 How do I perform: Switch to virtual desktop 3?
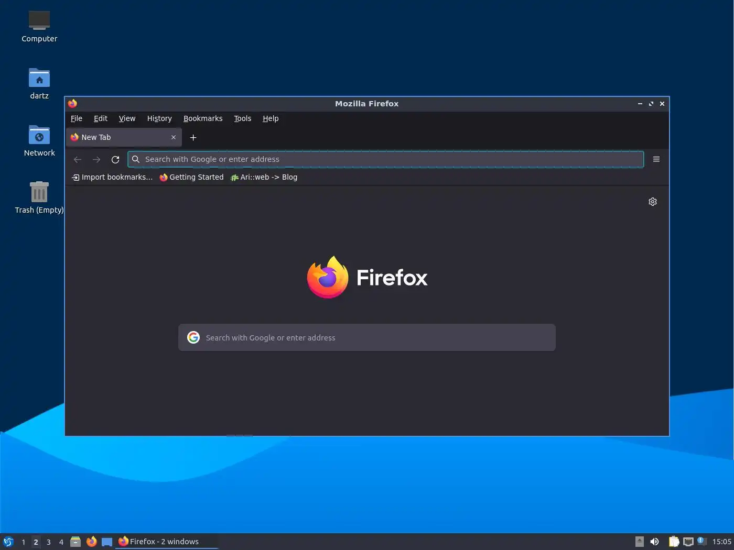[48, 542]
